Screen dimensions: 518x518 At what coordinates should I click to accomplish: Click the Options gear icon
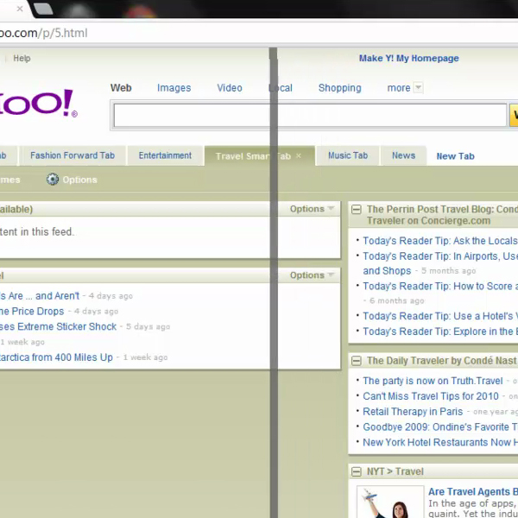coord(53,180)
